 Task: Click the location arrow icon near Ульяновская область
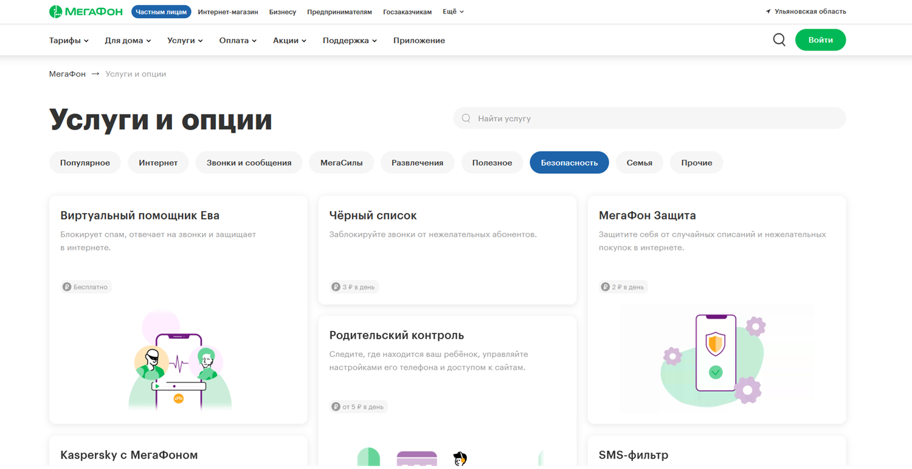click(768, 12)
